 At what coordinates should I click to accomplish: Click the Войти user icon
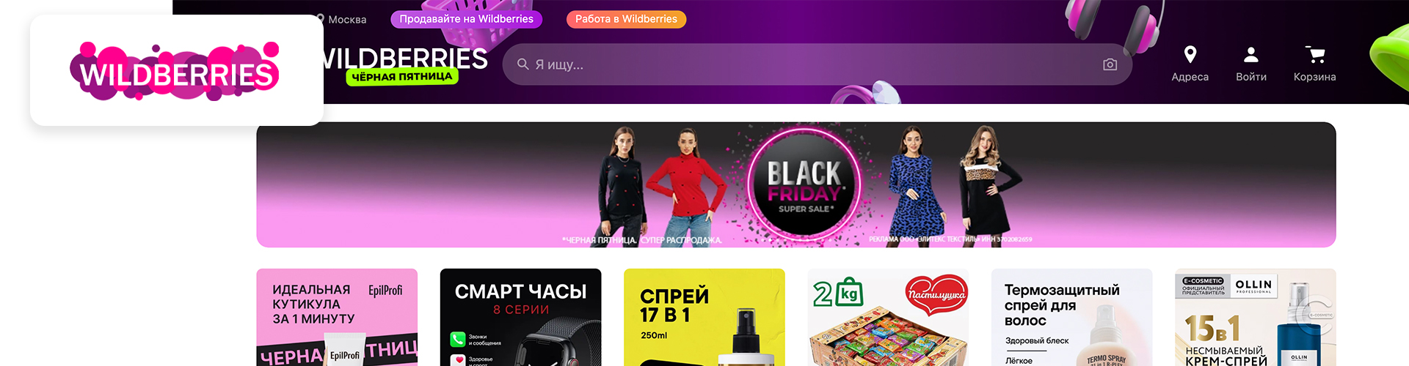pyautogui.click(x=1250, y=55)
